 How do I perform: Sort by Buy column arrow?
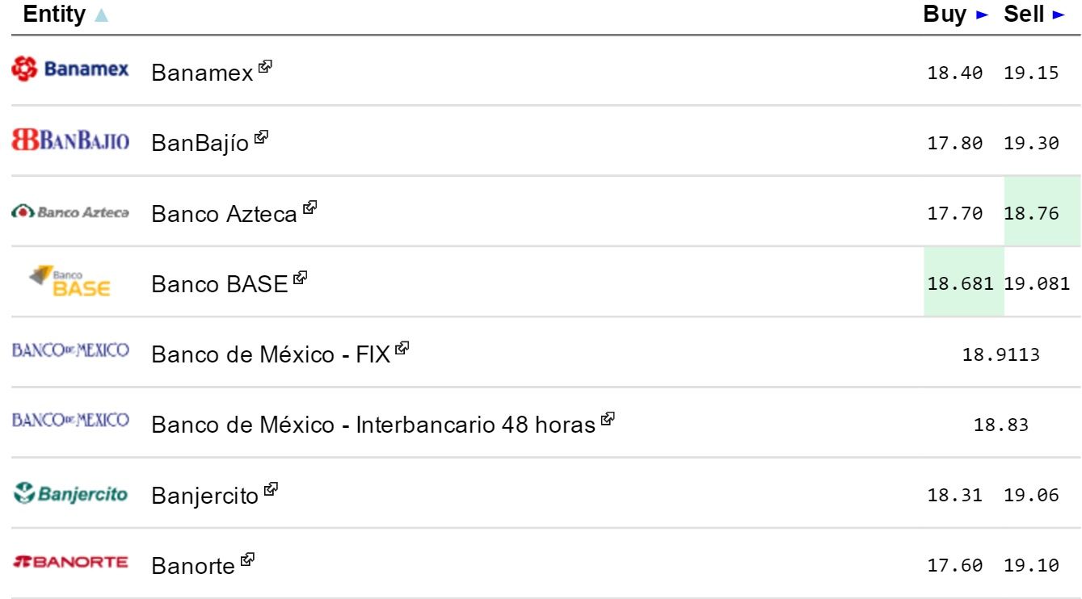point(982,15)
